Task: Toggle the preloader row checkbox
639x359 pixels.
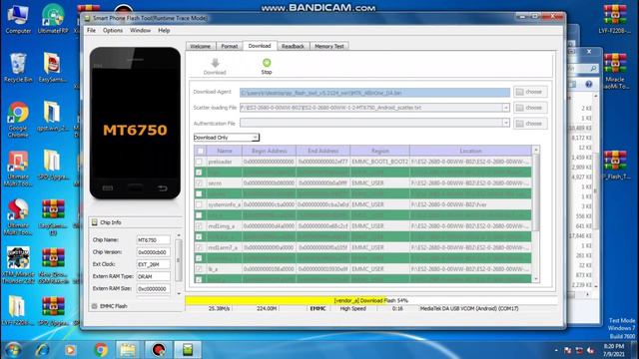Action: (x=199, y=162)
